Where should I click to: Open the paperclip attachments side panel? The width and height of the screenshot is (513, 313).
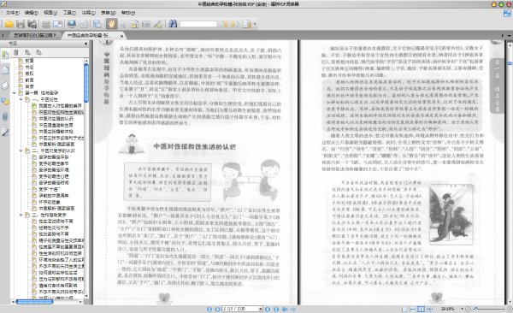tap(5, 116)
